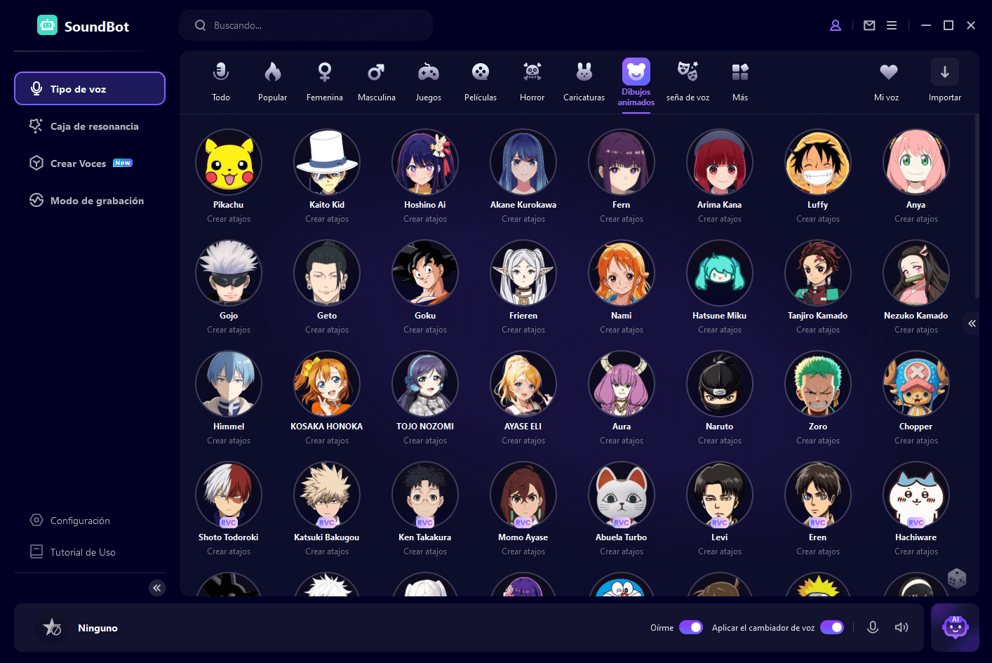This screenshot has width=992, height=663.
Task: Open the hamburger menu in title bar
Action: (x=892, y=25)
